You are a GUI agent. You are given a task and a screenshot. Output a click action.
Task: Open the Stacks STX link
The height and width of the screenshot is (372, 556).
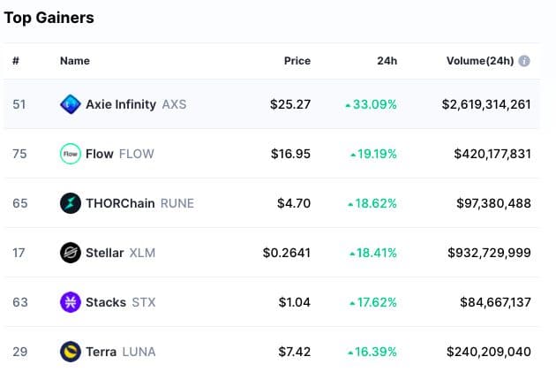[120, 302]
